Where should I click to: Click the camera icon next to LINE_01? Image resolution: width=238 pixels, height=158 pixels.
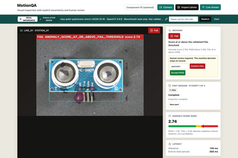pyautogui.click(x=21, y=30)
